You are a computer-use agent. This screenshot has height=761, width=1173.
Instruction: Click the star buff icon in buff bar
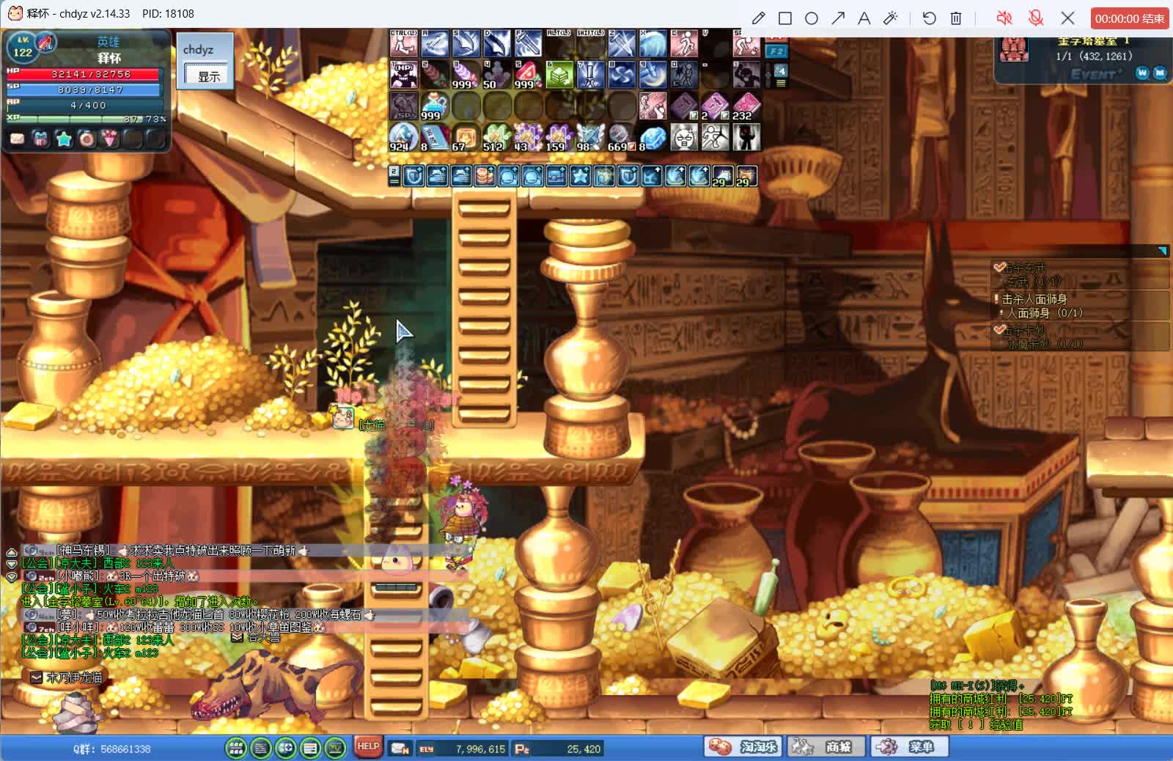click(x=580, y=176)
